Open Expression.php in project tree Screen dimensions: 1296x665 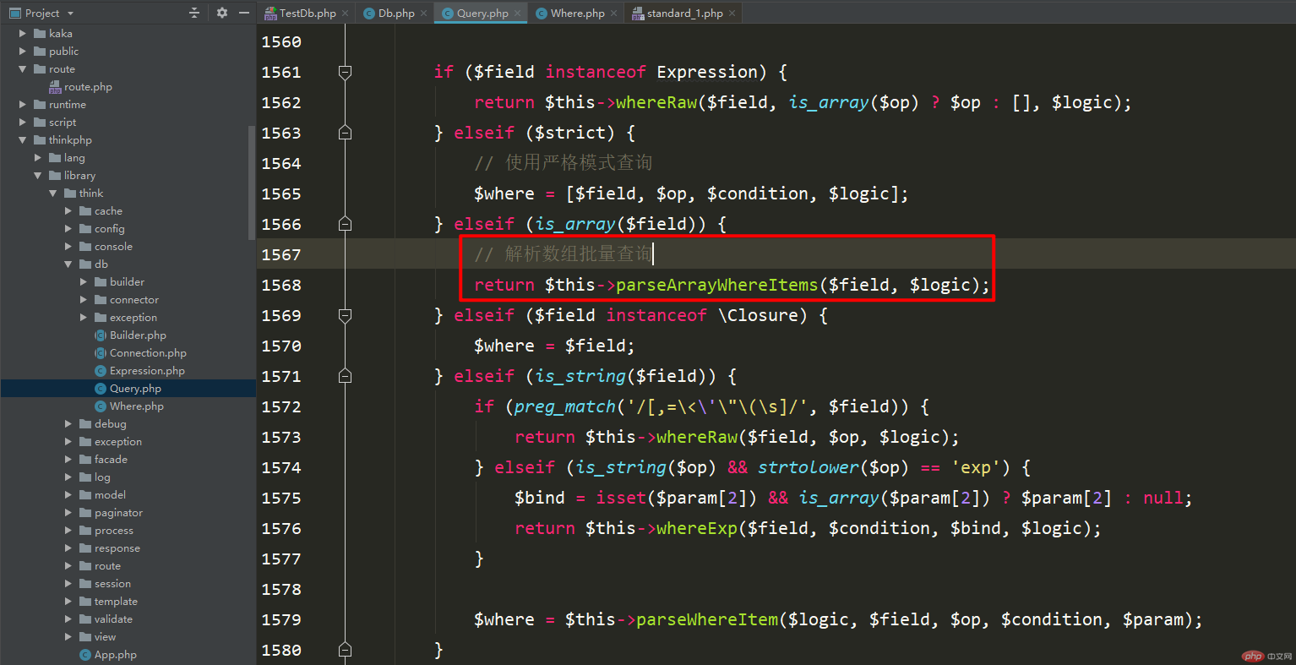(x=147, y=371)
